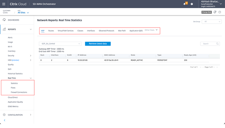
Task: Switch to the Interfaces tab
Action: (91, 31)
